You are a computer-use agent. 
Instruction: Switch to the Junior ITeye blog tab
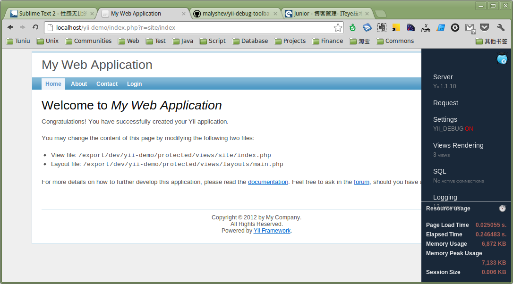point(327,13)
